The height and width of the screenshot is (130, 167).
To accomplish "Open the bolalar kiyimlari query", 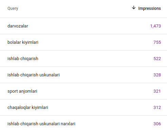I will point(23,42).
